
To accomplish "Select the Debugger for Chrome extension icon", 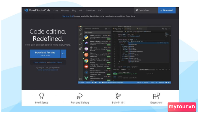I will (x=86, y=61).
